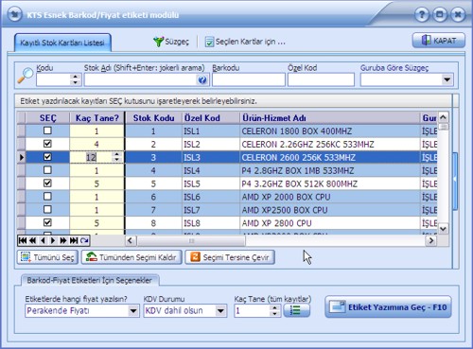Go to next record navigator button

pos(53,241)
